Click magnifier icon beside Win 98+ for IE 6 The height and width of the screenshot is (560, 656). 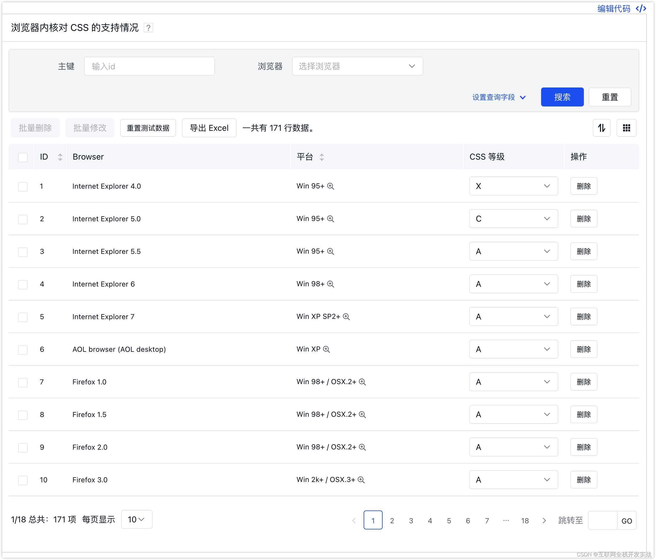click(x=331, y=284)
